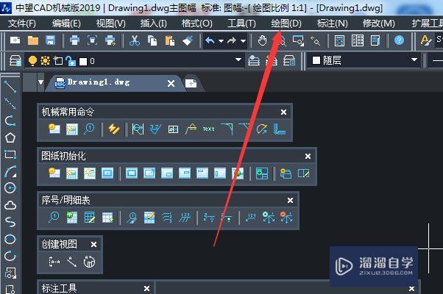Image resolution: width=443 pixels, height=294 pixels.
Task: Select the polygon tool in left toolbar
Action: tap(10, 137)
